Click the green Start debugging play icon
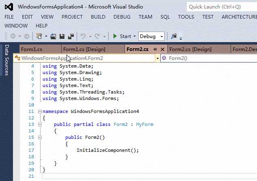The height and width of the screenshot is (181, 257). [x=115, y=36]
